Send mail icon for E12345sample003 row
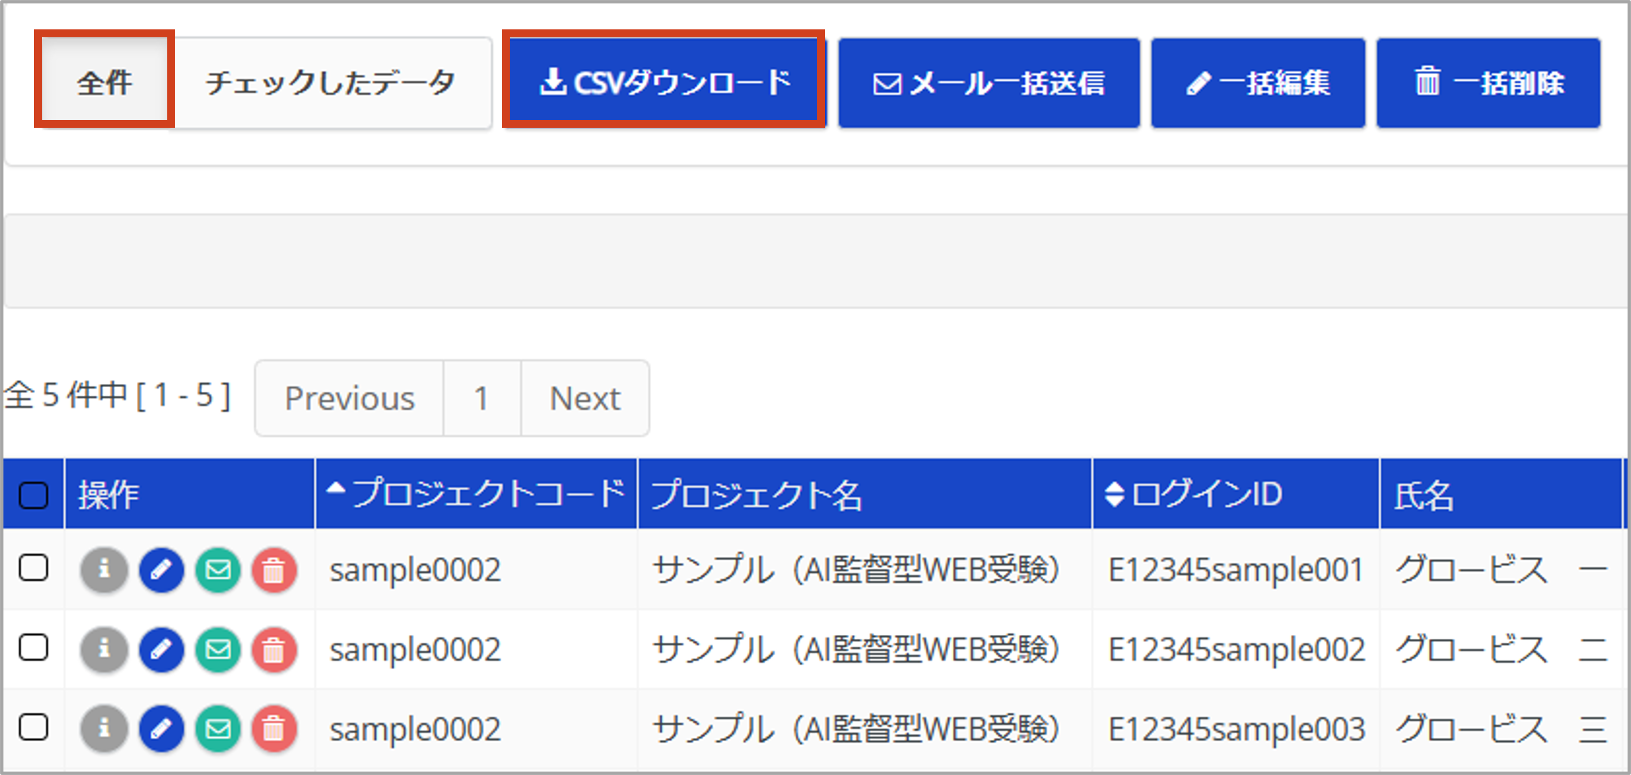Viewport: 1631px width, 775px height. click(x=219, y=729)
